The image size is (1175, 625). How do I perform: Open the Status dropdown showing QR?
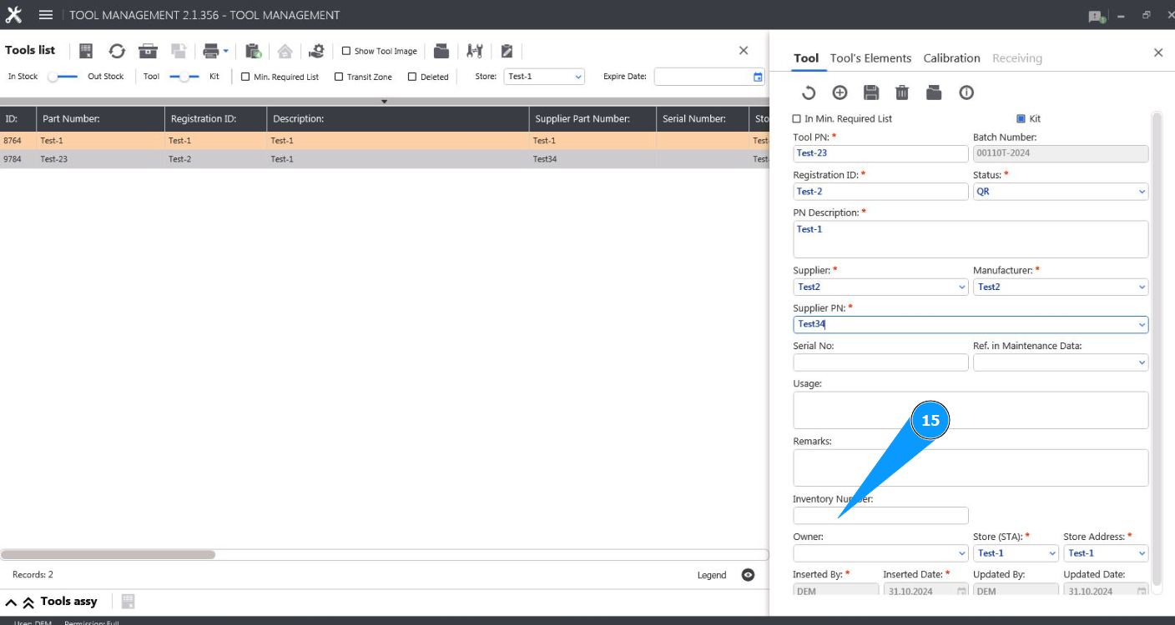[x=1060, y=192]
